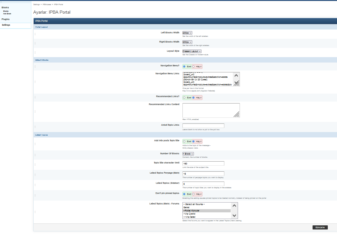The width and height of the screenshot is (337, 239).
Task: Click the 'Portal Layout' section header
Action: pyautogui.click(x=42, y=27)
